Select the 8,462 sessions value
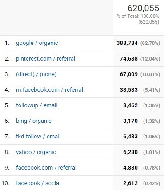Screen dimensions: 164x190 (130, 105)
